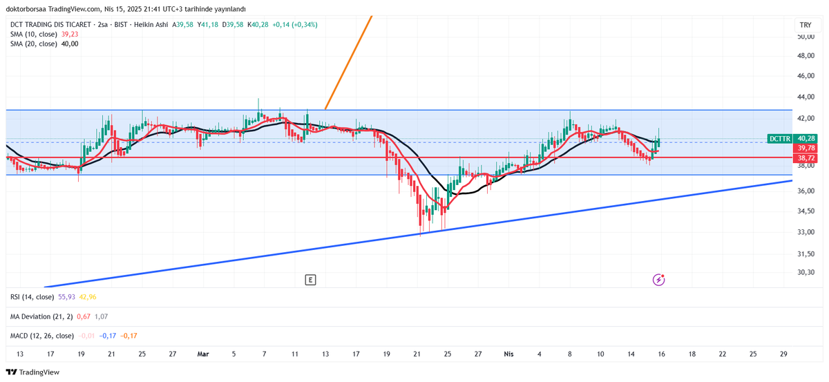Click the 34,50 price axis label

(x=806, y=211)
